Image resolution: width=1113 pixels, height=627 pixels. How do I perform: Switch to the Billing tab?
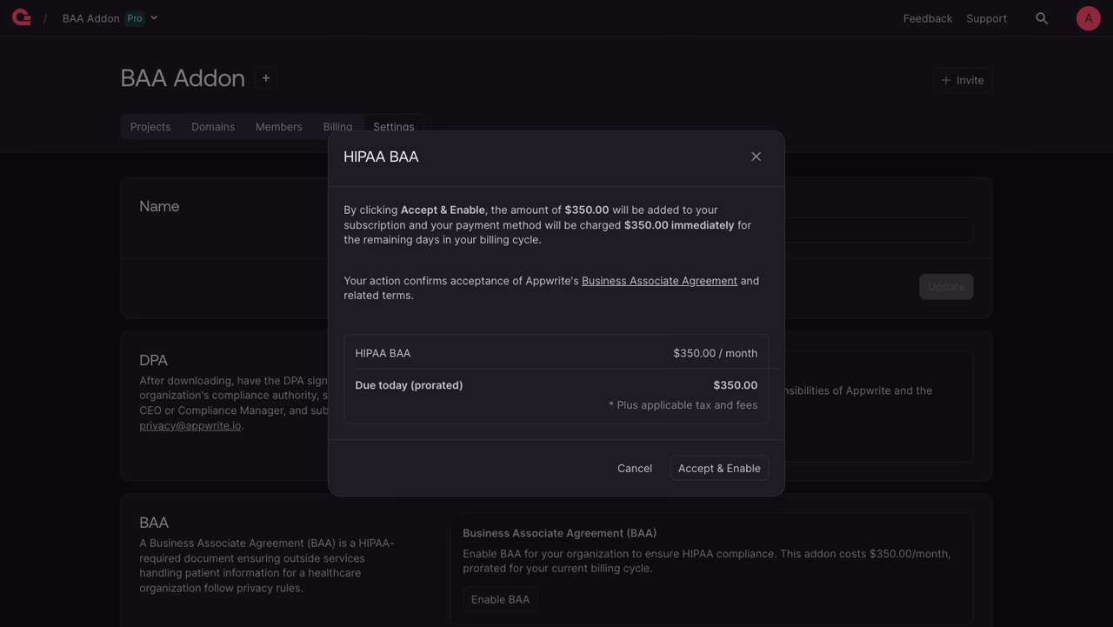[337, 127]
